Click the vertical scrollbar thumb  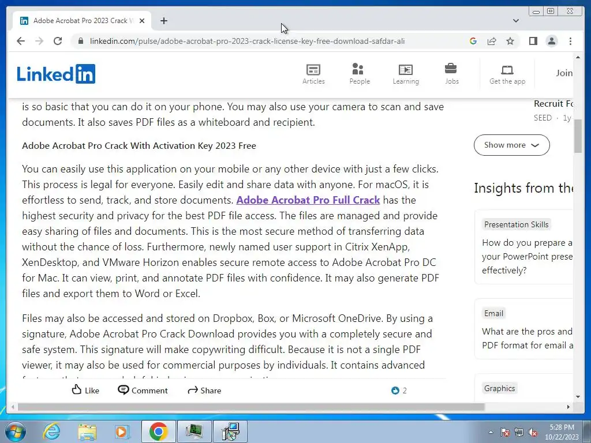pyautogui.click(x=578, y=136)
